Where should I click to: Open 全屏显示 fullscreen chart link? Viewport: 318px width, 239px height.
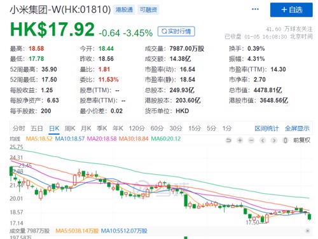297,128
